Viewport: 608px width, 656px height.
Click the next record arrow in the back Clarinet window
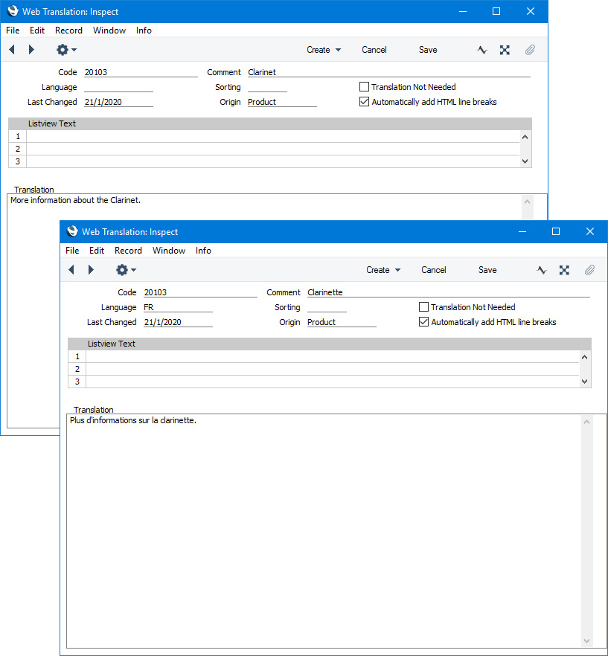pyautogui.click(x=31, y=50)
